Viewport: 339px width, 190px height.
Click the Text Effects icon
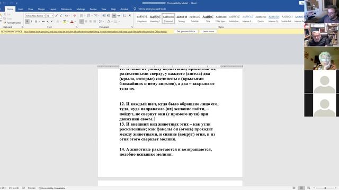point(58,21)
